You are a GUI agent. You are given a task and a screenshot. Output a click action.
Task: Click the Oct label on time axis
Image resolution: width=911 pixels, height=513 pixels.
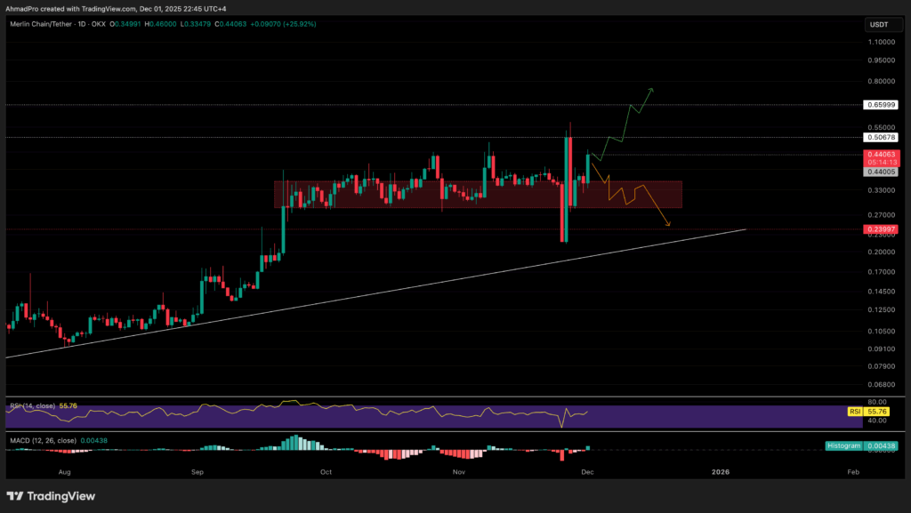click(326, 472)
